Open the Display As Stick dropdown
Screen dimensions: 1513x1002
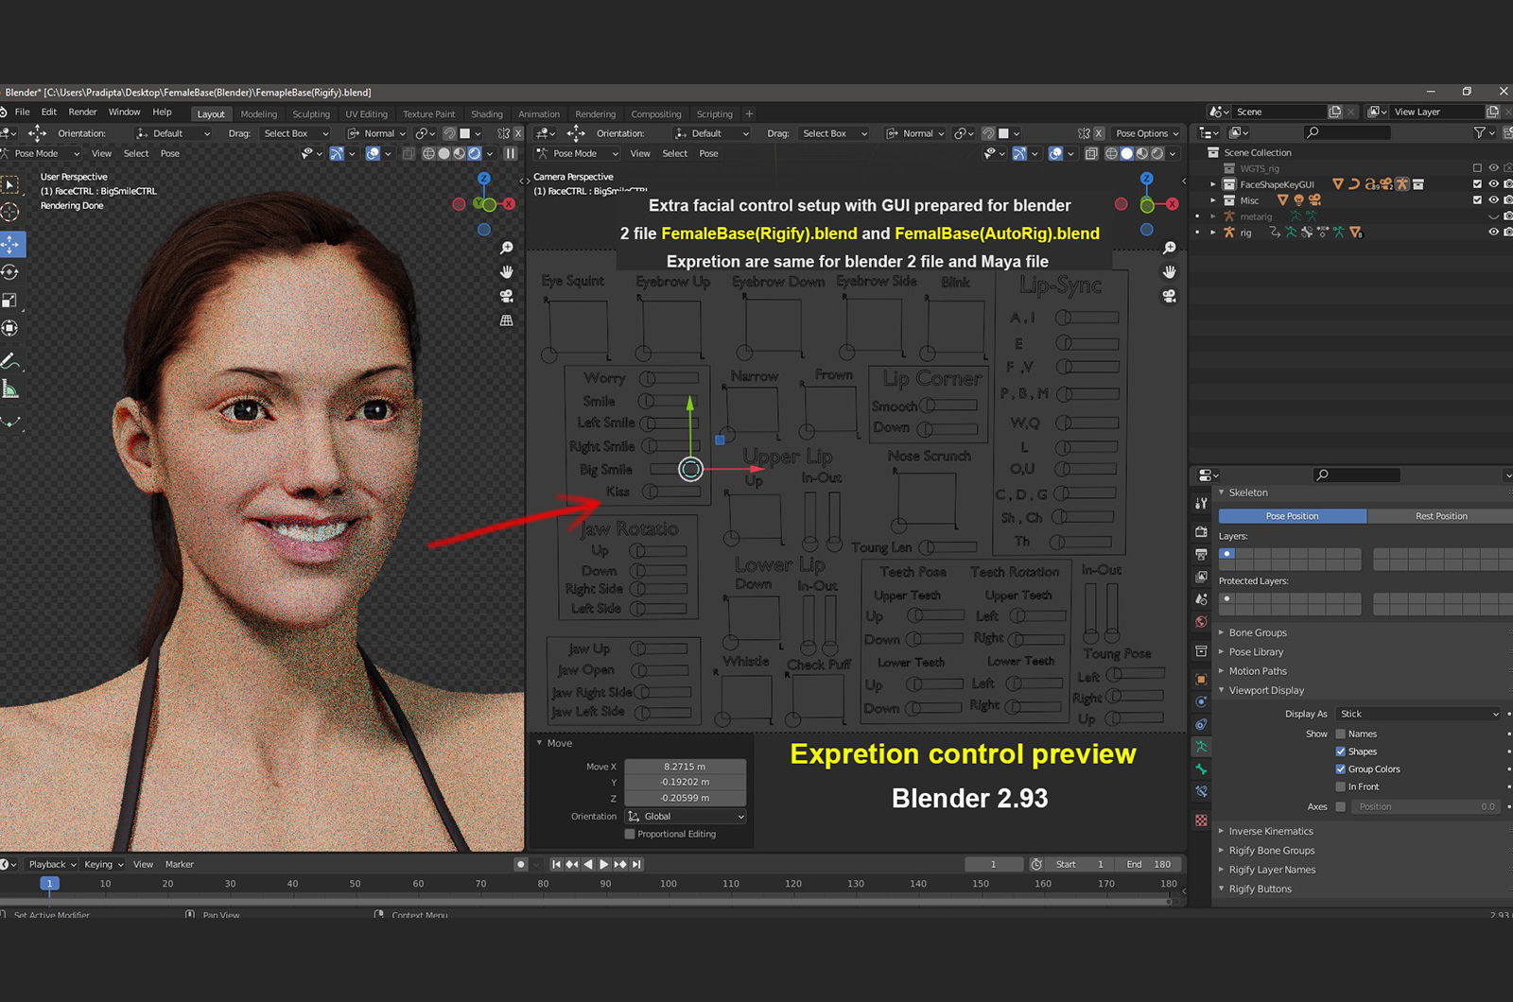(x=1419, y=714)
